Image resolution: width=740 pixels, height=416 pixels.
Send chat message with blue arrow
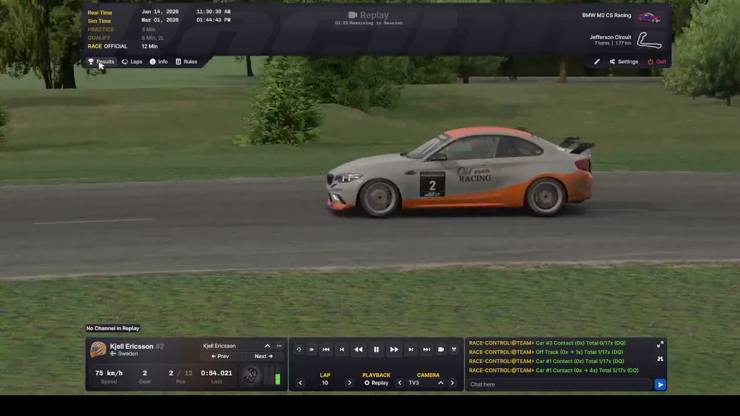coord(660,384)
